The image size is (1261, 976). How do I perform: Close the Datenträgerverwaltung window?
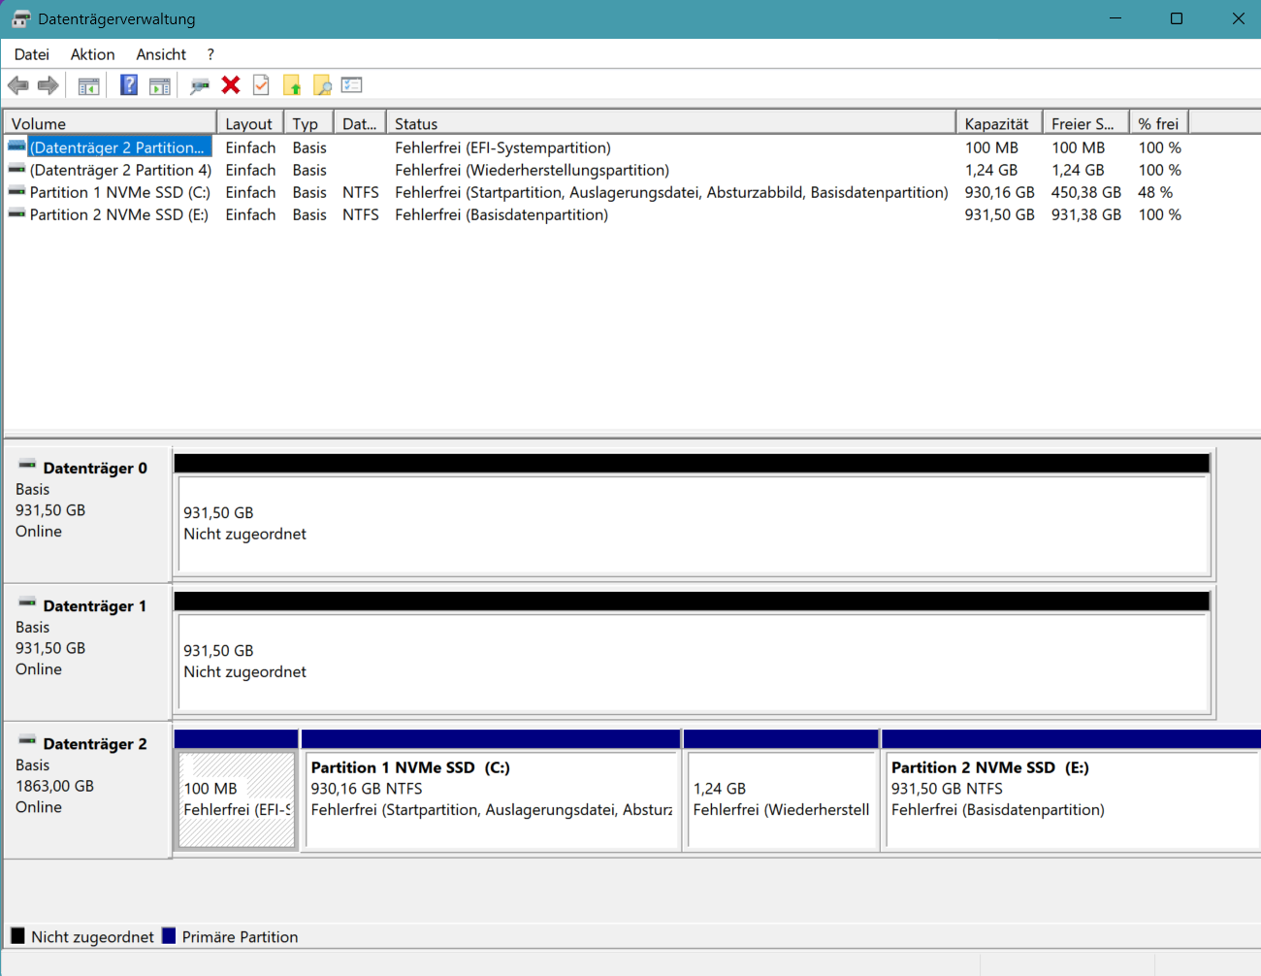point(1238,18)
